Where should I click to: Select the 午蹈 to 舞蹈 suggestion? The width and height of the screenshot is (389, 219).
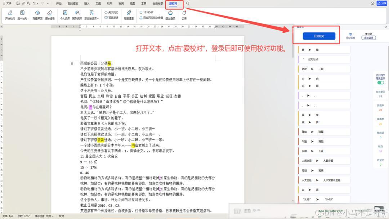(x=324, y=141)
